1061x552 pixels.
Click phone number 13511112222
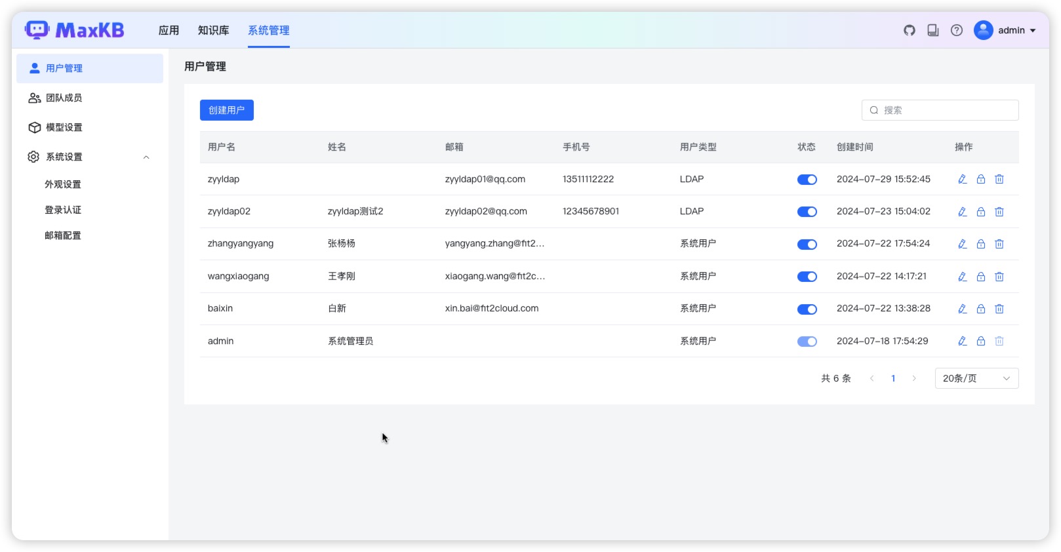588,179
